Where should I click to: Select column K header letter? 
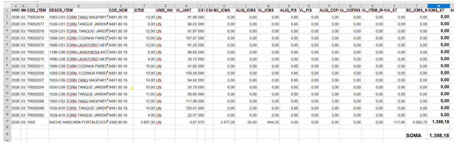(x=224, y=6)
